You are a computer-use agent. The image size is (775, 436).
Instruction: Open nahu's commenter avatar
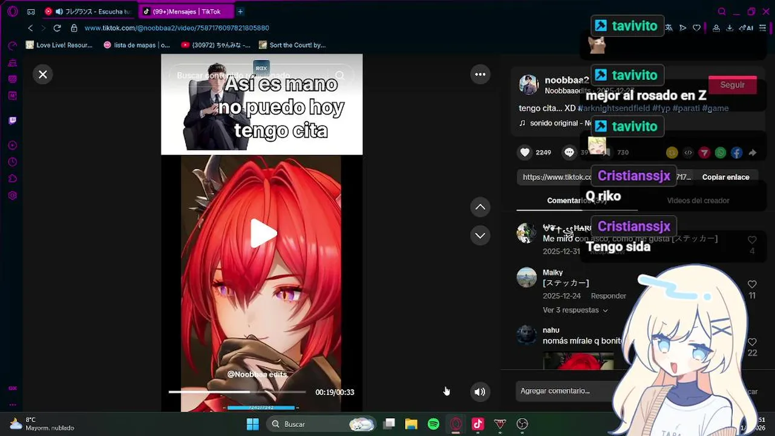526,335
